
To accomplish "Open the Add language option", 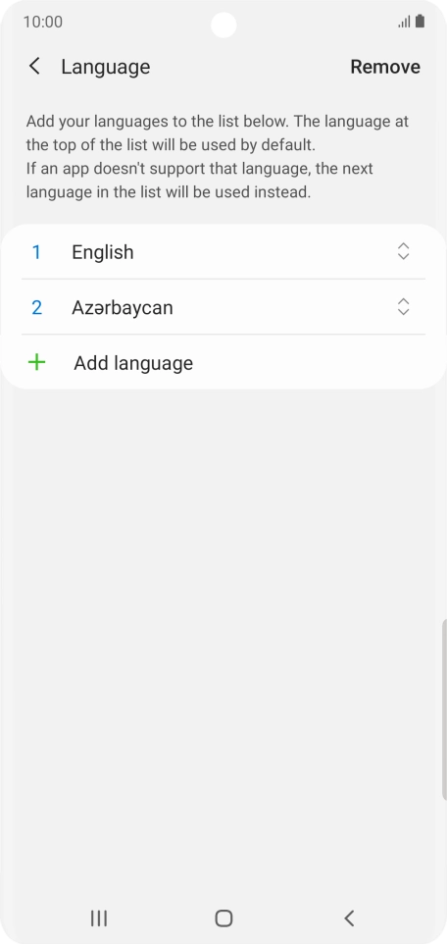I will point(223,362).
